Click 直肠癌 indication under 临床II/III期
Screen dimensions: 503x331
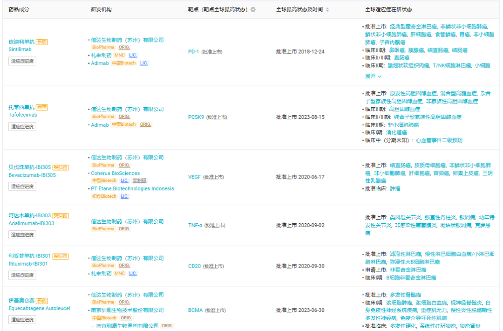click(x=401, y=58)
